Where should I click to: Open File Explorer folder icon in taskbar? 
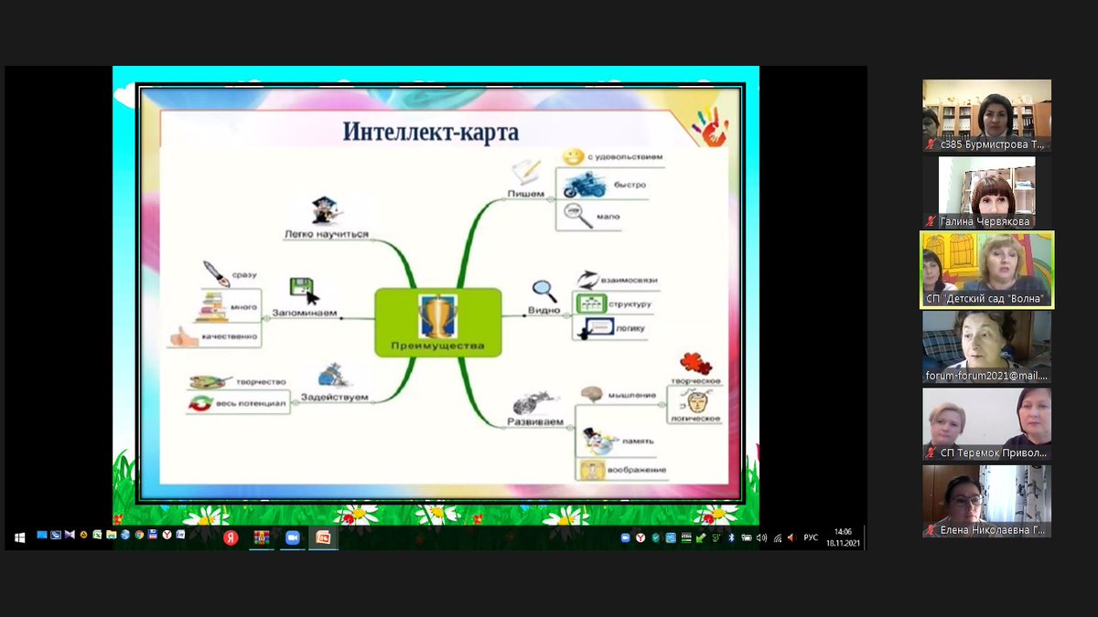click(x=112, y=535)
